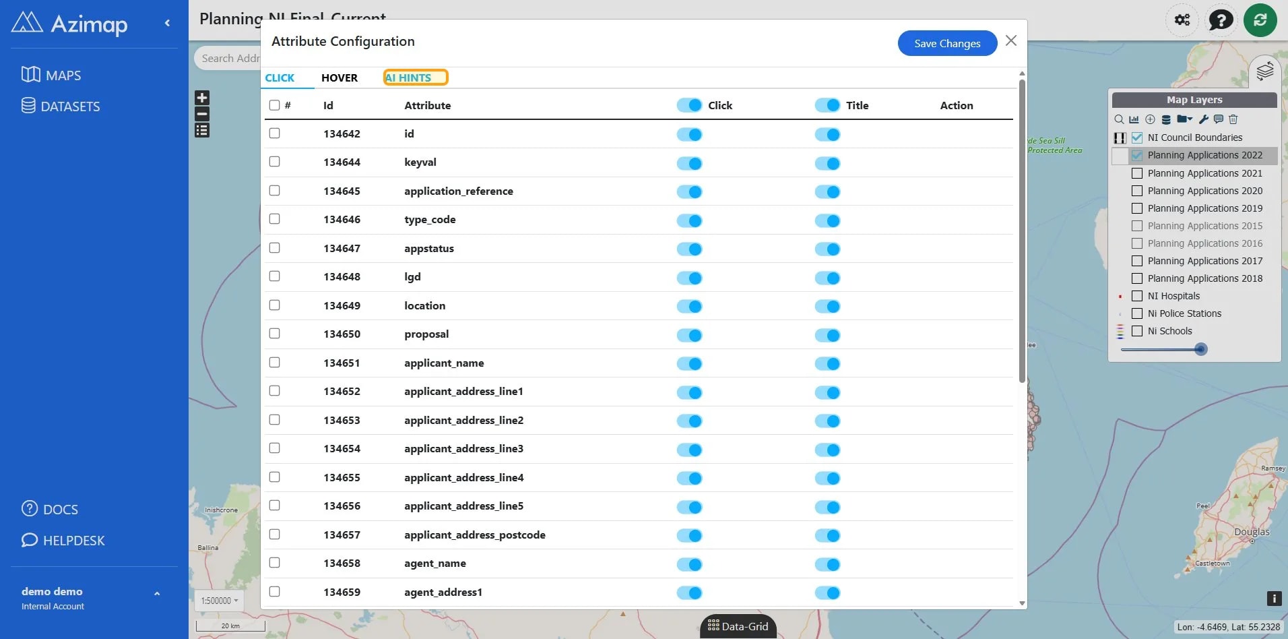Click the green refresh icon
Image resolution: width=1288 pixels, height=639 pixels.
(1260, 20)
